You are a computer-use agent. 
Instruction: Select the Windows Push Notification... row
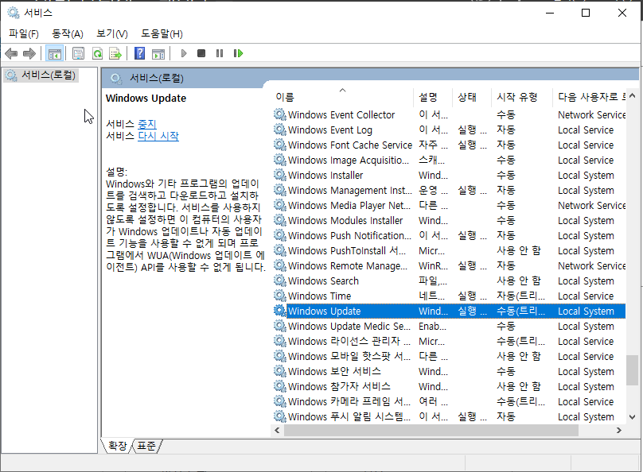pyautogui.click(x=449, y=235)
